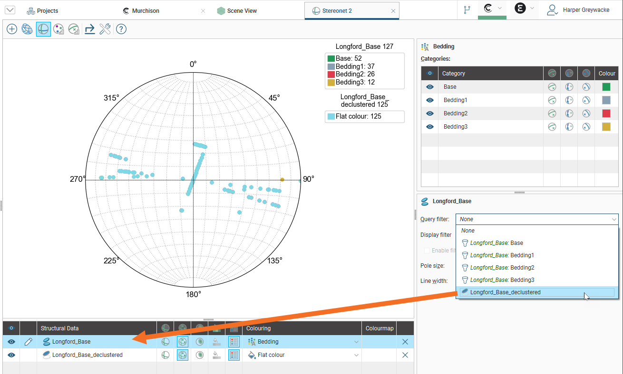The height and width of the screenshot is (374, 623).
Task: Click the help question mark icon
Action: click(x=121, y=29)
